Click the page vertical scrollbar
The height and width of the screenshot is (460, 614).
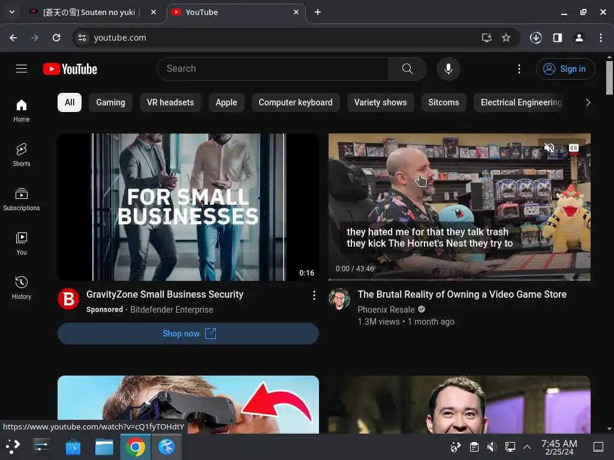point(609,77)
